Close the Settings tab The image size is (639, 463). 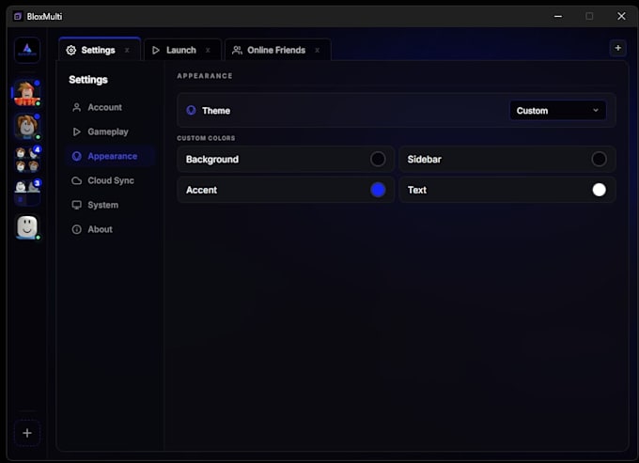coord(127,50)
